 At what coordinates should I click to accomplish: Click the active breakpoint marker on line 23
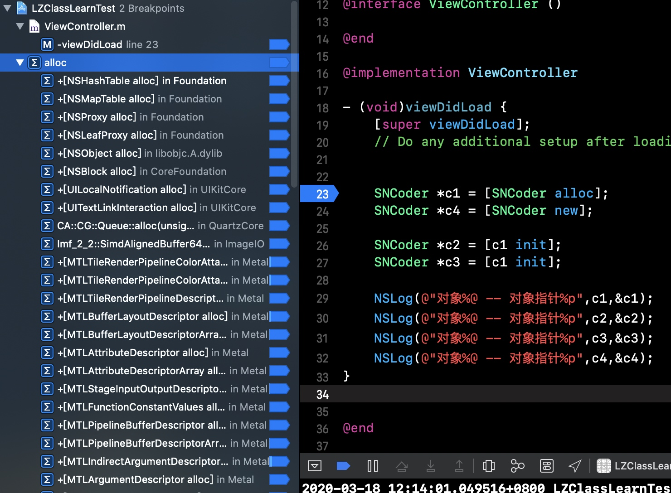click(319, 193)
